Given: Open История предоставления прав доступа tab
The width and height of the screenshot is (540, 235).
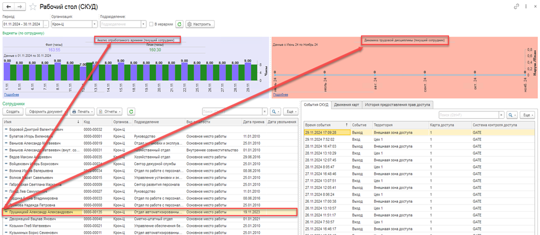Looking at the screenshot, I should [399, 104].
